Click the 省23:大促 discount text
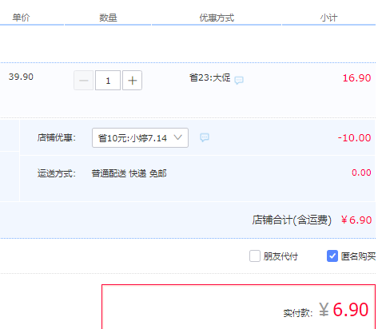The image size is (378, 329). (210, 77)
